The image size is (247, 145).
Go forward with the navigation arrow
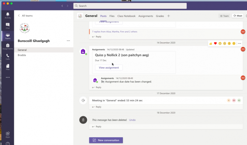(68, 6)
